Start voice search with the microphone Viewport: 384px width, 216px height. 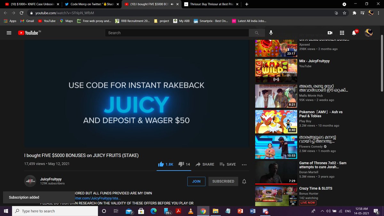coord(271,33)
